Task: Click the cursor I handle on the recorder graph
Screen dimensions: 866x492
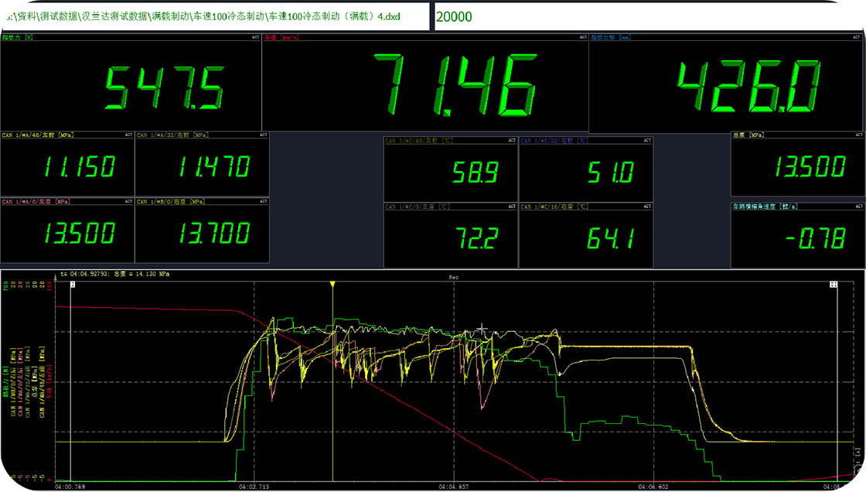Action: click(x=72, y=285)
